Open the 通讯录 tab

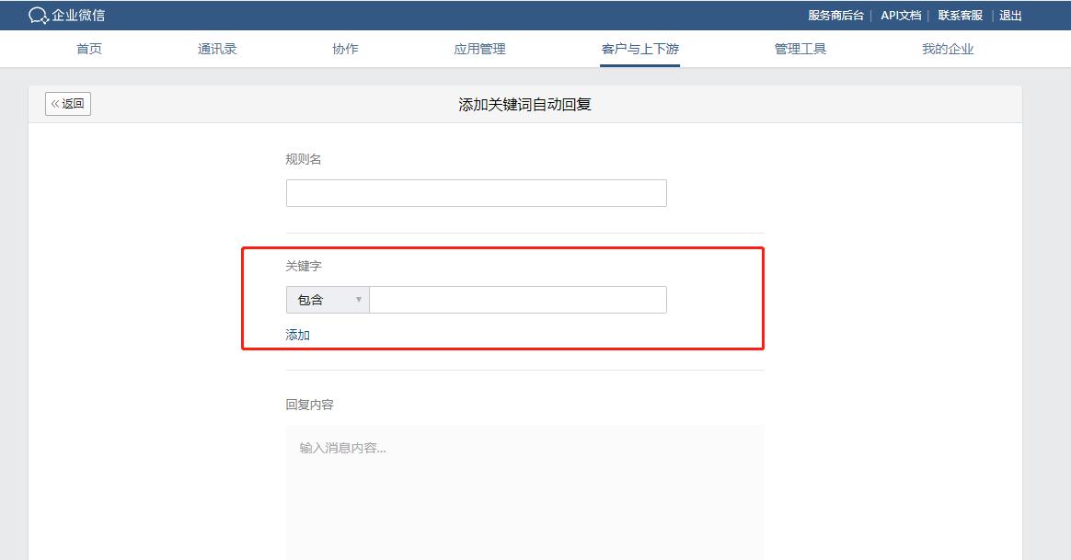click(216, 50)
